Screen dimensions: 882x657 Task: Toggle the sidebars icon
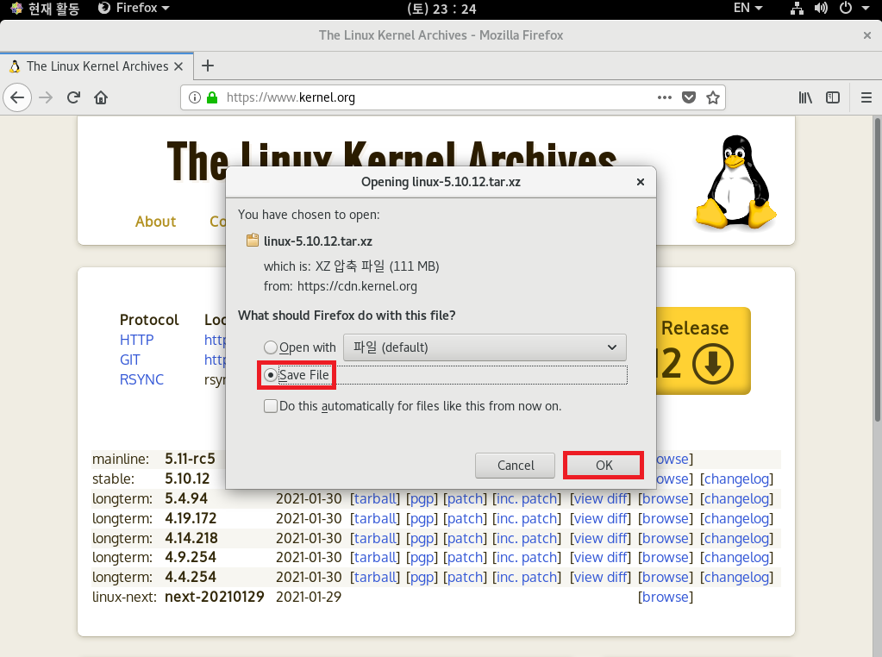coord(833,98)
